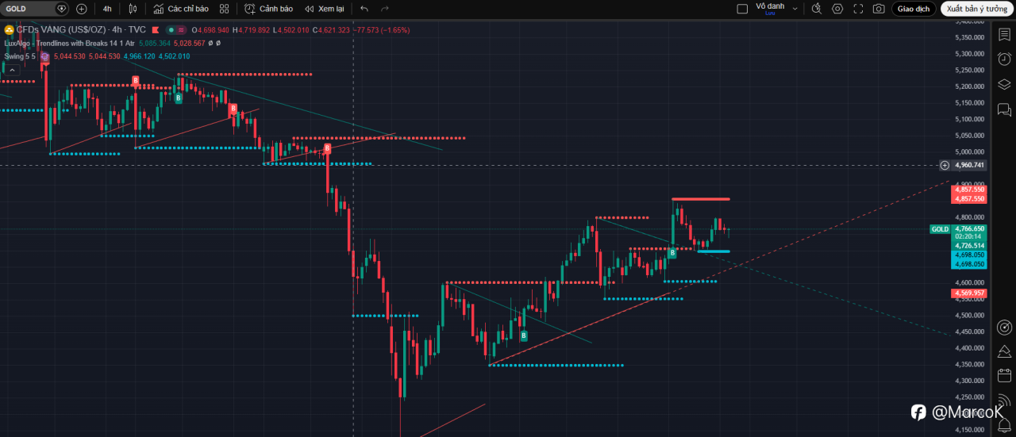Open the watchlist panel in right sidebar
This screenshot has width=1016, height=437.
[1004, 34]
